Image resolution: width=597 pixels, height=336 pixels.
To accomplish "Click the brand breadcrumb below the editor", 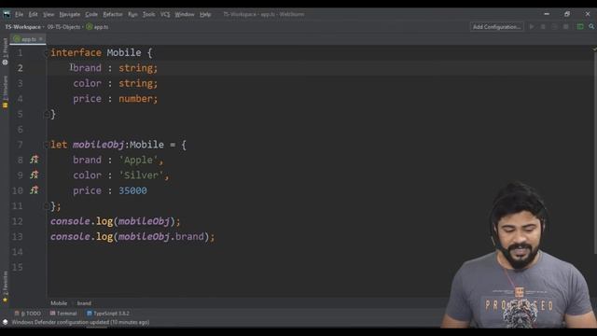I will [x=84, y=303].
